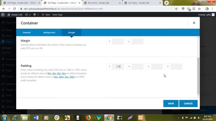The width and height of the screenshot is (216, 121).
Task: Click the margin top arrow icon
Action: [x=109, y=41]
